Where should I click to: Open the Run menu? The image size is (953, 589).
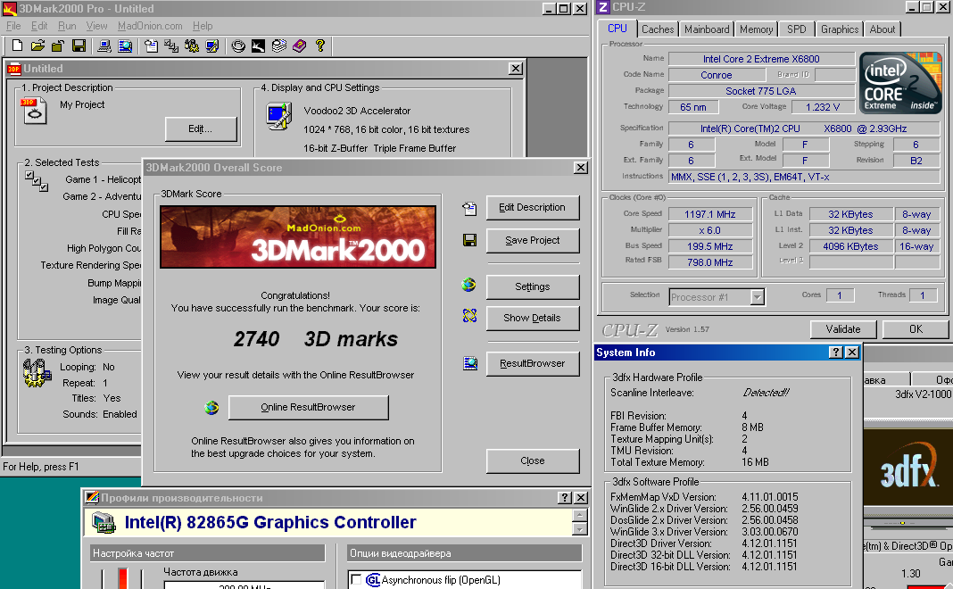(x=67, y=26)
